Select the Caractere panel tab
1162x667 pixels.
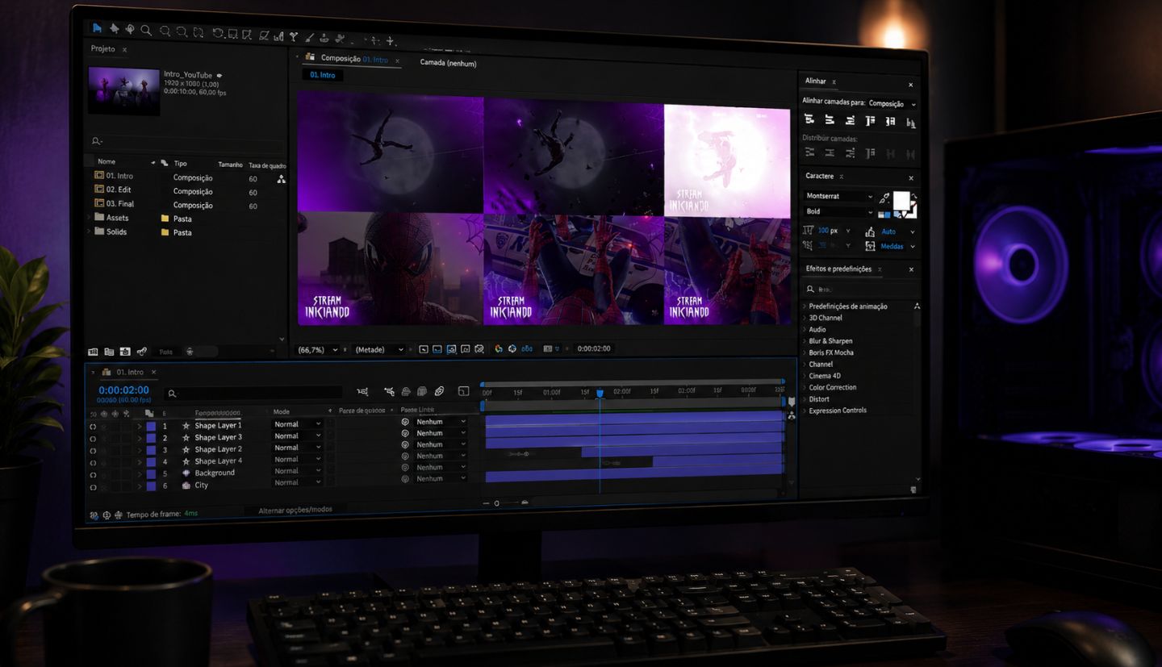[820, 176]
